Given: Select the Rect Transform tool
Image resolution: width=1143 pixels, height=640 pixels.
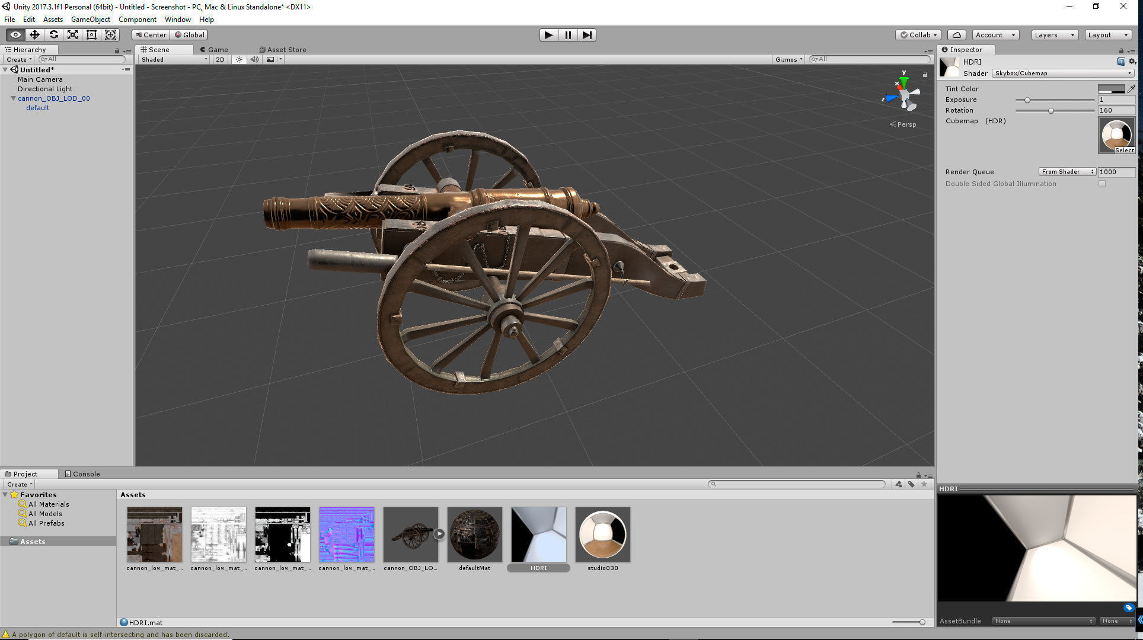Looking at the screenshot, I should 91,34.
